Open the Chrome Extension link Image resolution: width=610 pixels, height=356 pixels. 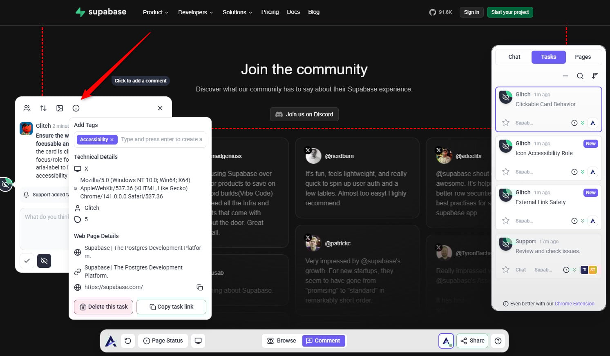point(574,304)
